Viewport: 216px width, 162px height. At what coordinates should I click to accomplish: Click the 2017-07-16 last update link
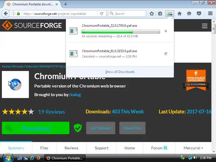click(x=199, y=112)
